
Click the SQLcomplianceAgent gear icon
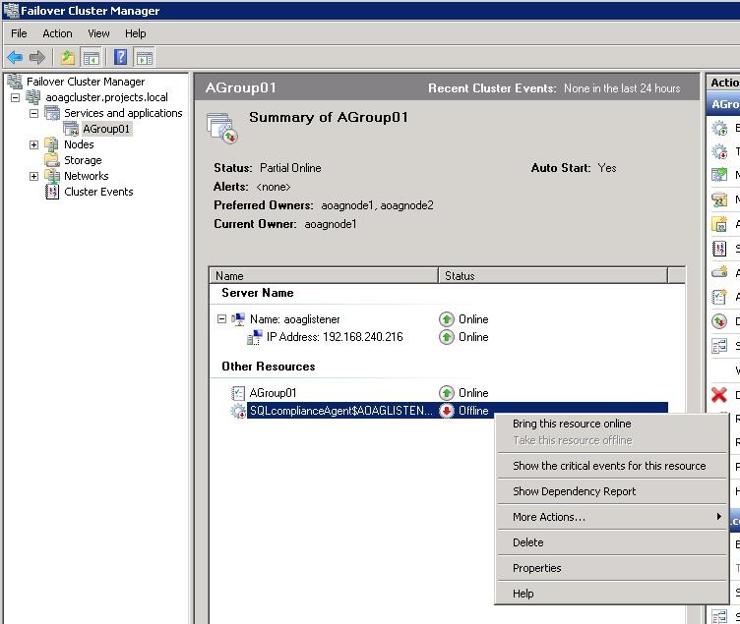pyautogui.click(x=238, y=411)
